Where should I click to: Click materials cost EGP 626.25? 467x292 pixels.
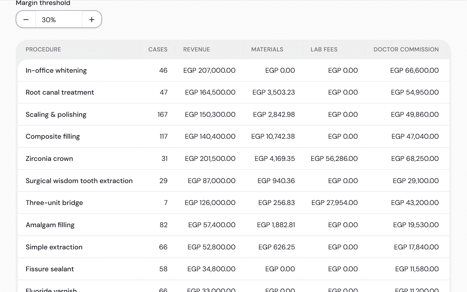click(x=277, y=247)
